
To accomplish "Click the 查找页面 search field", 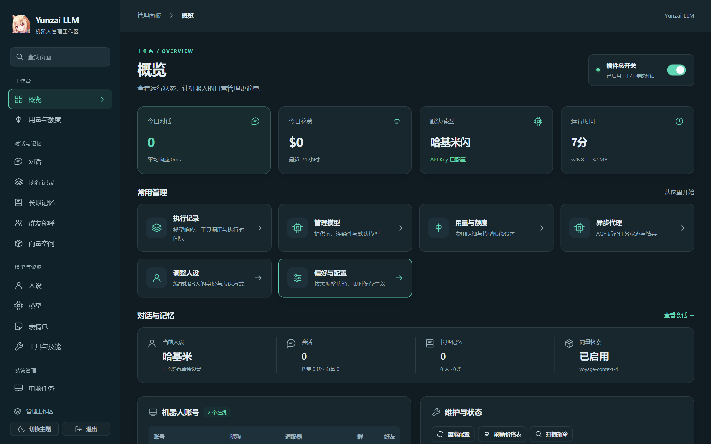I will [60, 57].
